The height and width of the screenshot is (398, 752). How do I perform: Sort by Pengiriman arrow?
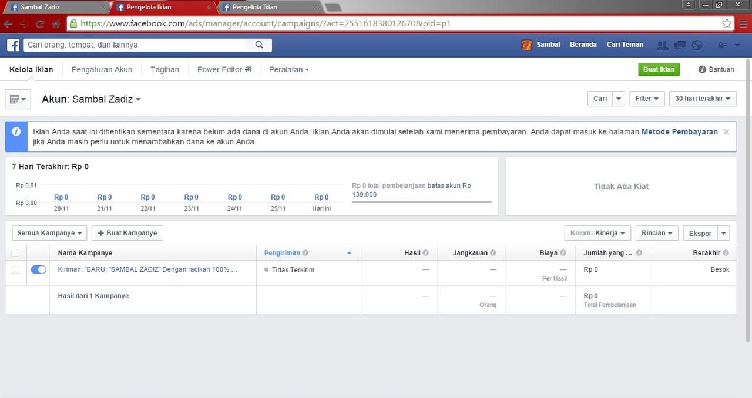350,253
